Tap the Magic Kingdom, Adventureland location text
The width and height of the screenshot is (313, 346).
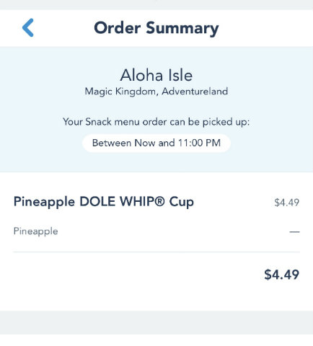click(x=156, y=92)
